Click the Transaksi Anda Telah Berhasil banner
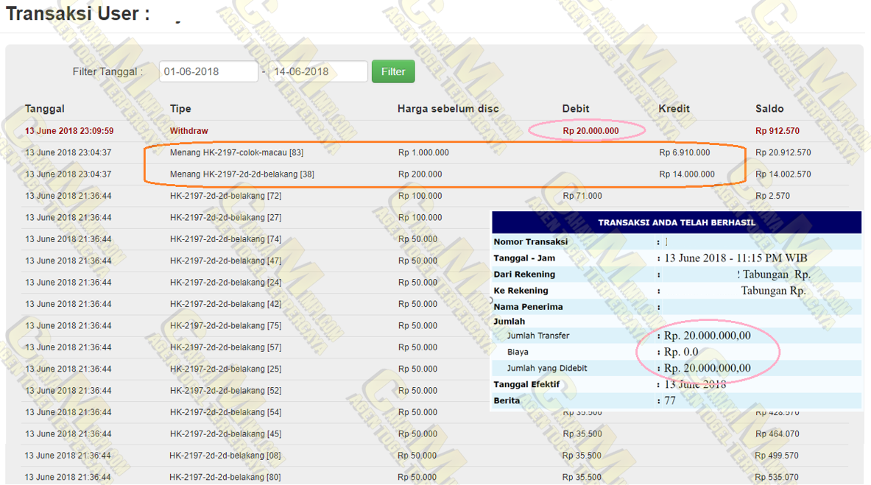The height and width of the screenshot is (485, 871). (x=676, y=222)
